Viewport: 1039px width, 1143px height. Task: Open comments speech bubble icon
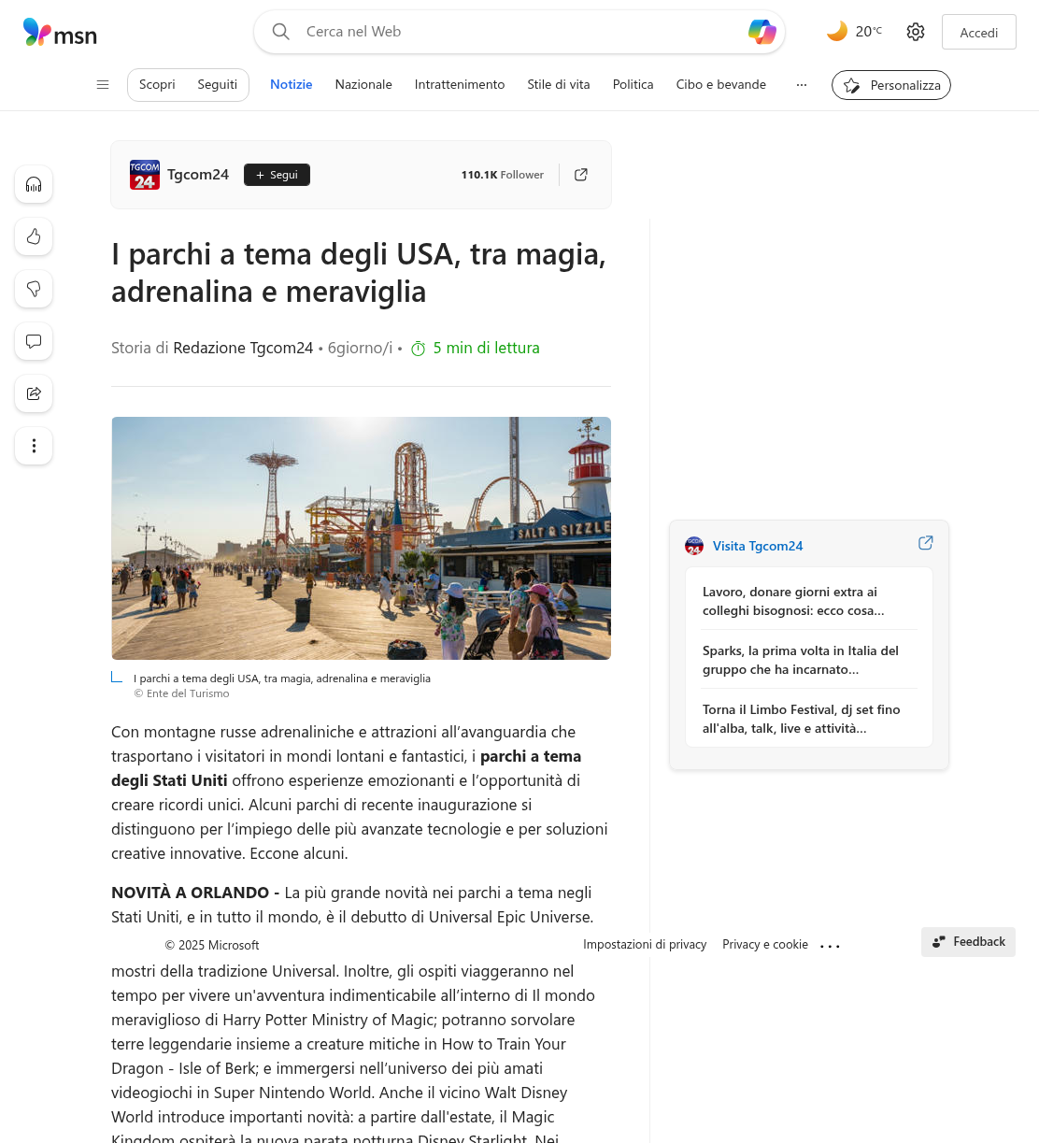coord(34,341)
